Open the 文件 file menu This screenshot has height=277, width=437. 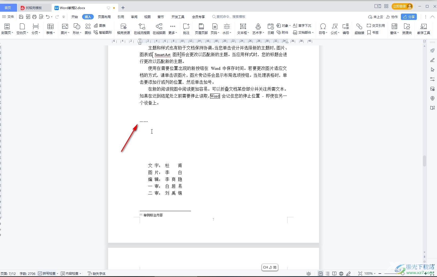click(8, 17)
